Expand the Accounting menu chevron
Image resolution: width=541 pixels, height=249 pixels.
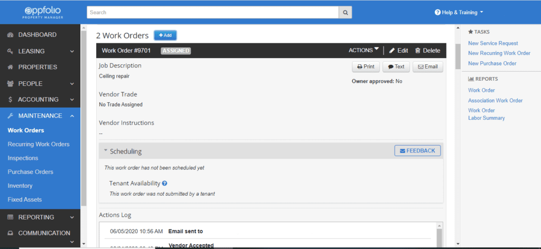(x=72, y=100)
